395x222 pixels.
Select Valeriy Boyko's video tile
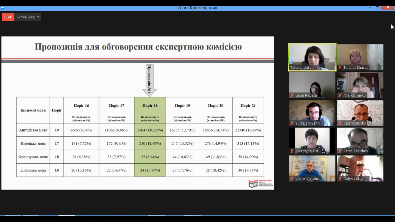(x=360, y=113)
